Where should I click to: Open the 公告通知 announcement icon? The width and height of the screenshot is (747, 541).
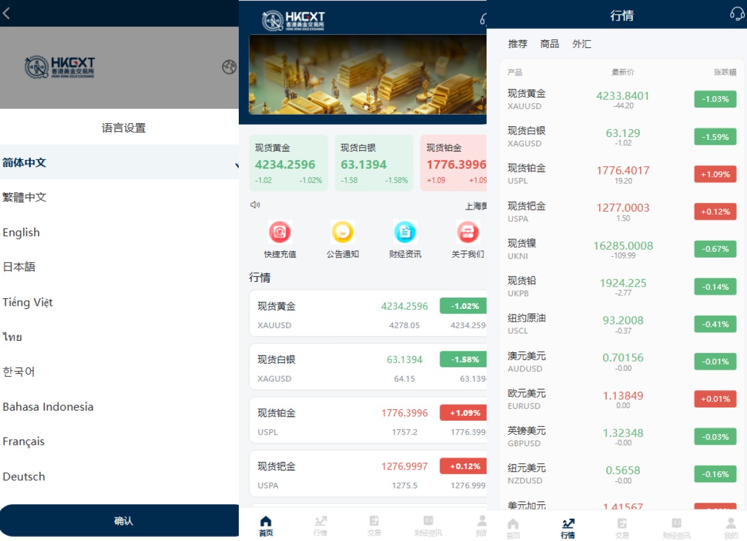click(x=343, y=232)
